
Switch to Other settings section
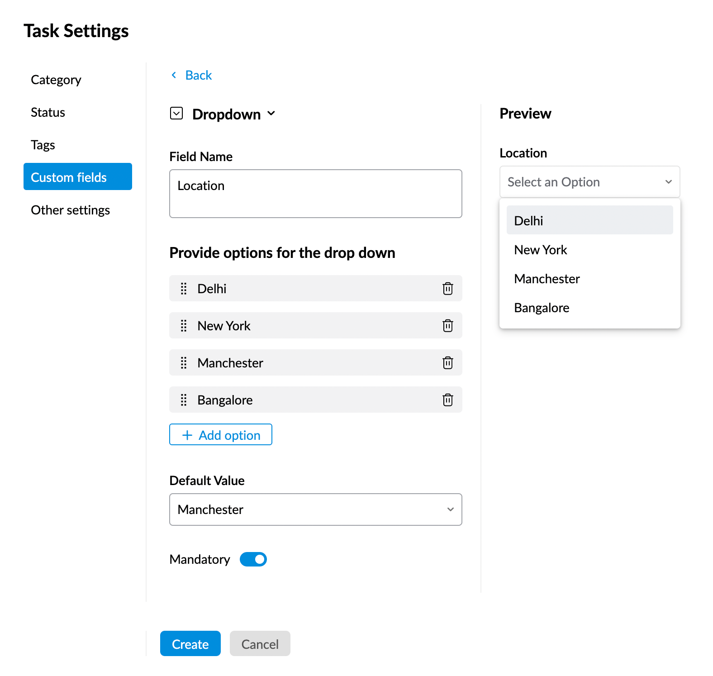tap(71, 210)
